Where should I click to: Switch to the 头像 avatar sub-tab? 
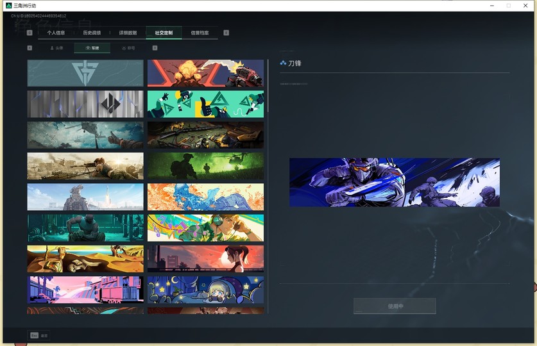[x=56, y=48]
